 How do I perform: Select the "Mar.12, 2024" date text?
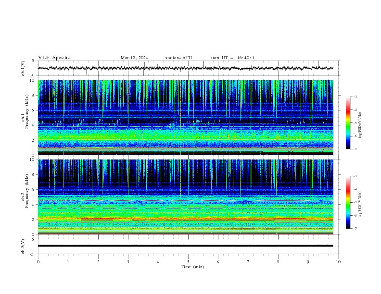pyautogui.click(x=134, y=58)
